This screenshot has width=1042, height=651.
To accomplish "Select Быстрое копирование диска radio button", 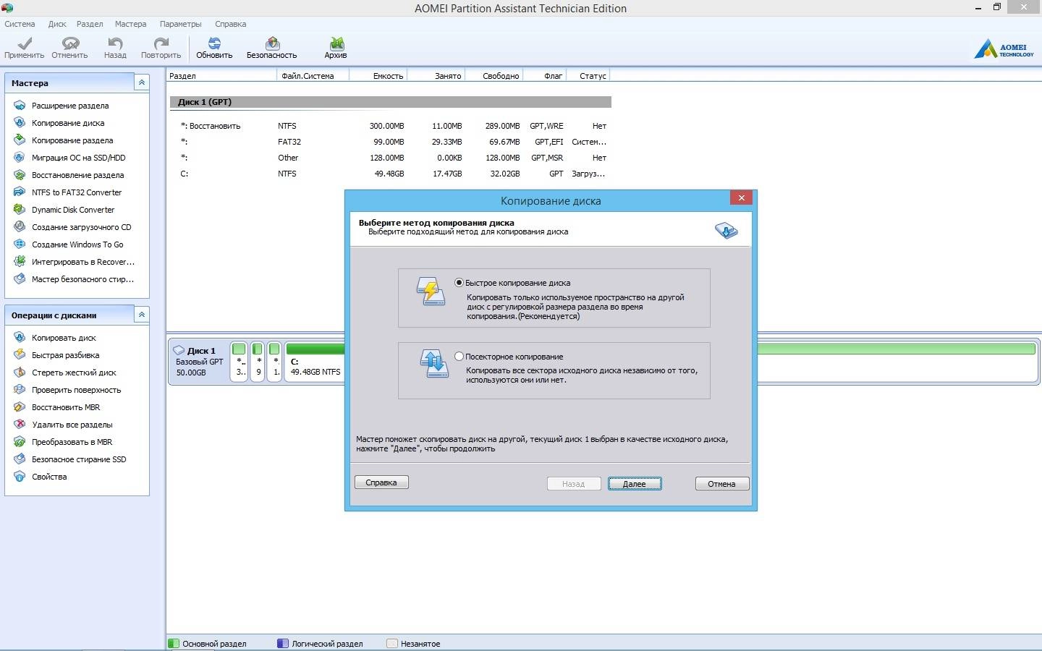I will [459, 283].
